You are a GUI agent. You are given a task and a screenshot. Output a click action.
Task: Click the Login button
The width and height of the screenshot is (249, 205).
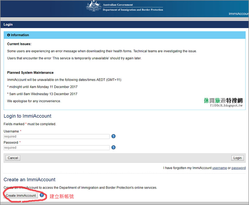pos(237,158)
